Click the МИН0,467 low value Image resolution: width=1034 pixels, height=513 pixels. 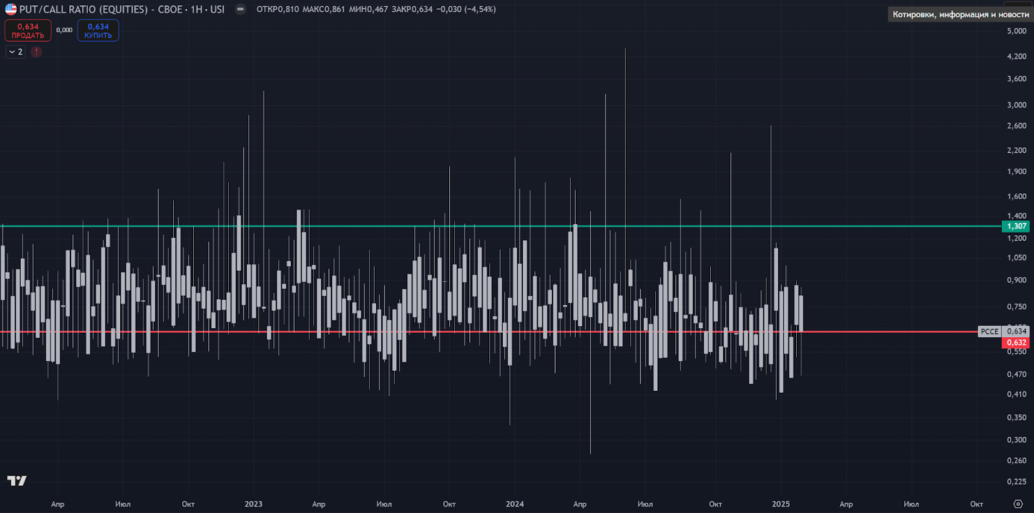pos(368,9)
